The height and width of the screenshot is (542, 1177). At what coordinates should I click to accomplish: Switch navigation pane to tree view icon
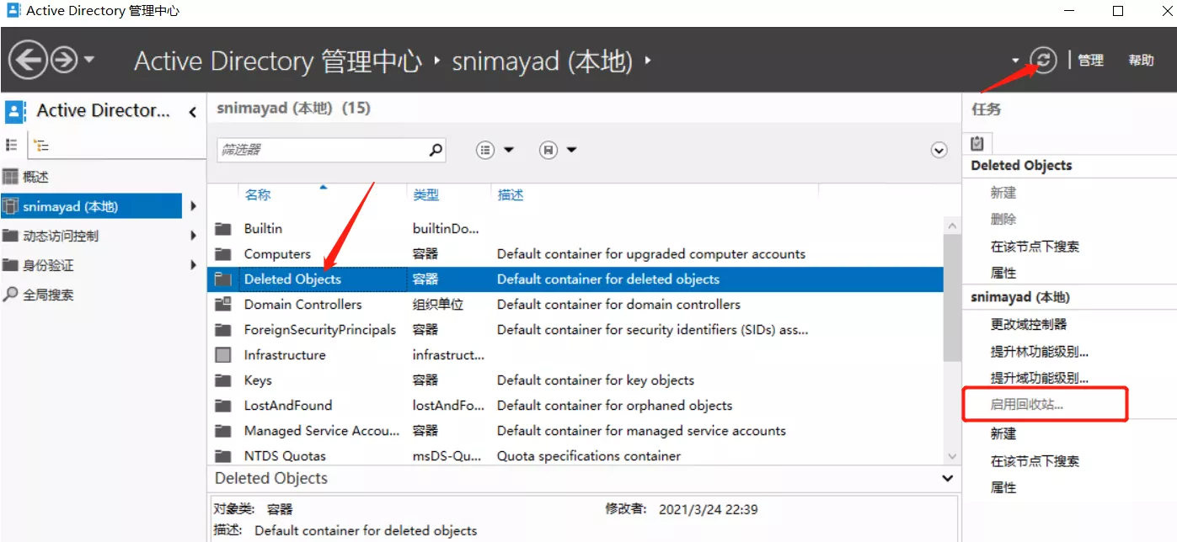tap(40, 145)
